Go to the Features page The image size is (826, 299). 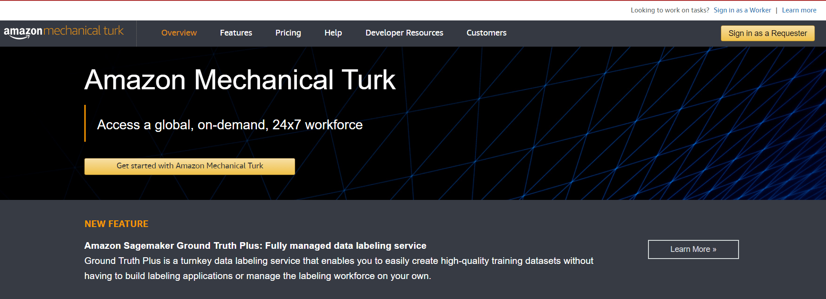tap(236, 33)
